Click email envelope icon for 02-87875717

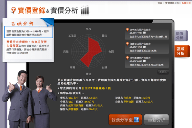coord(144,47)
